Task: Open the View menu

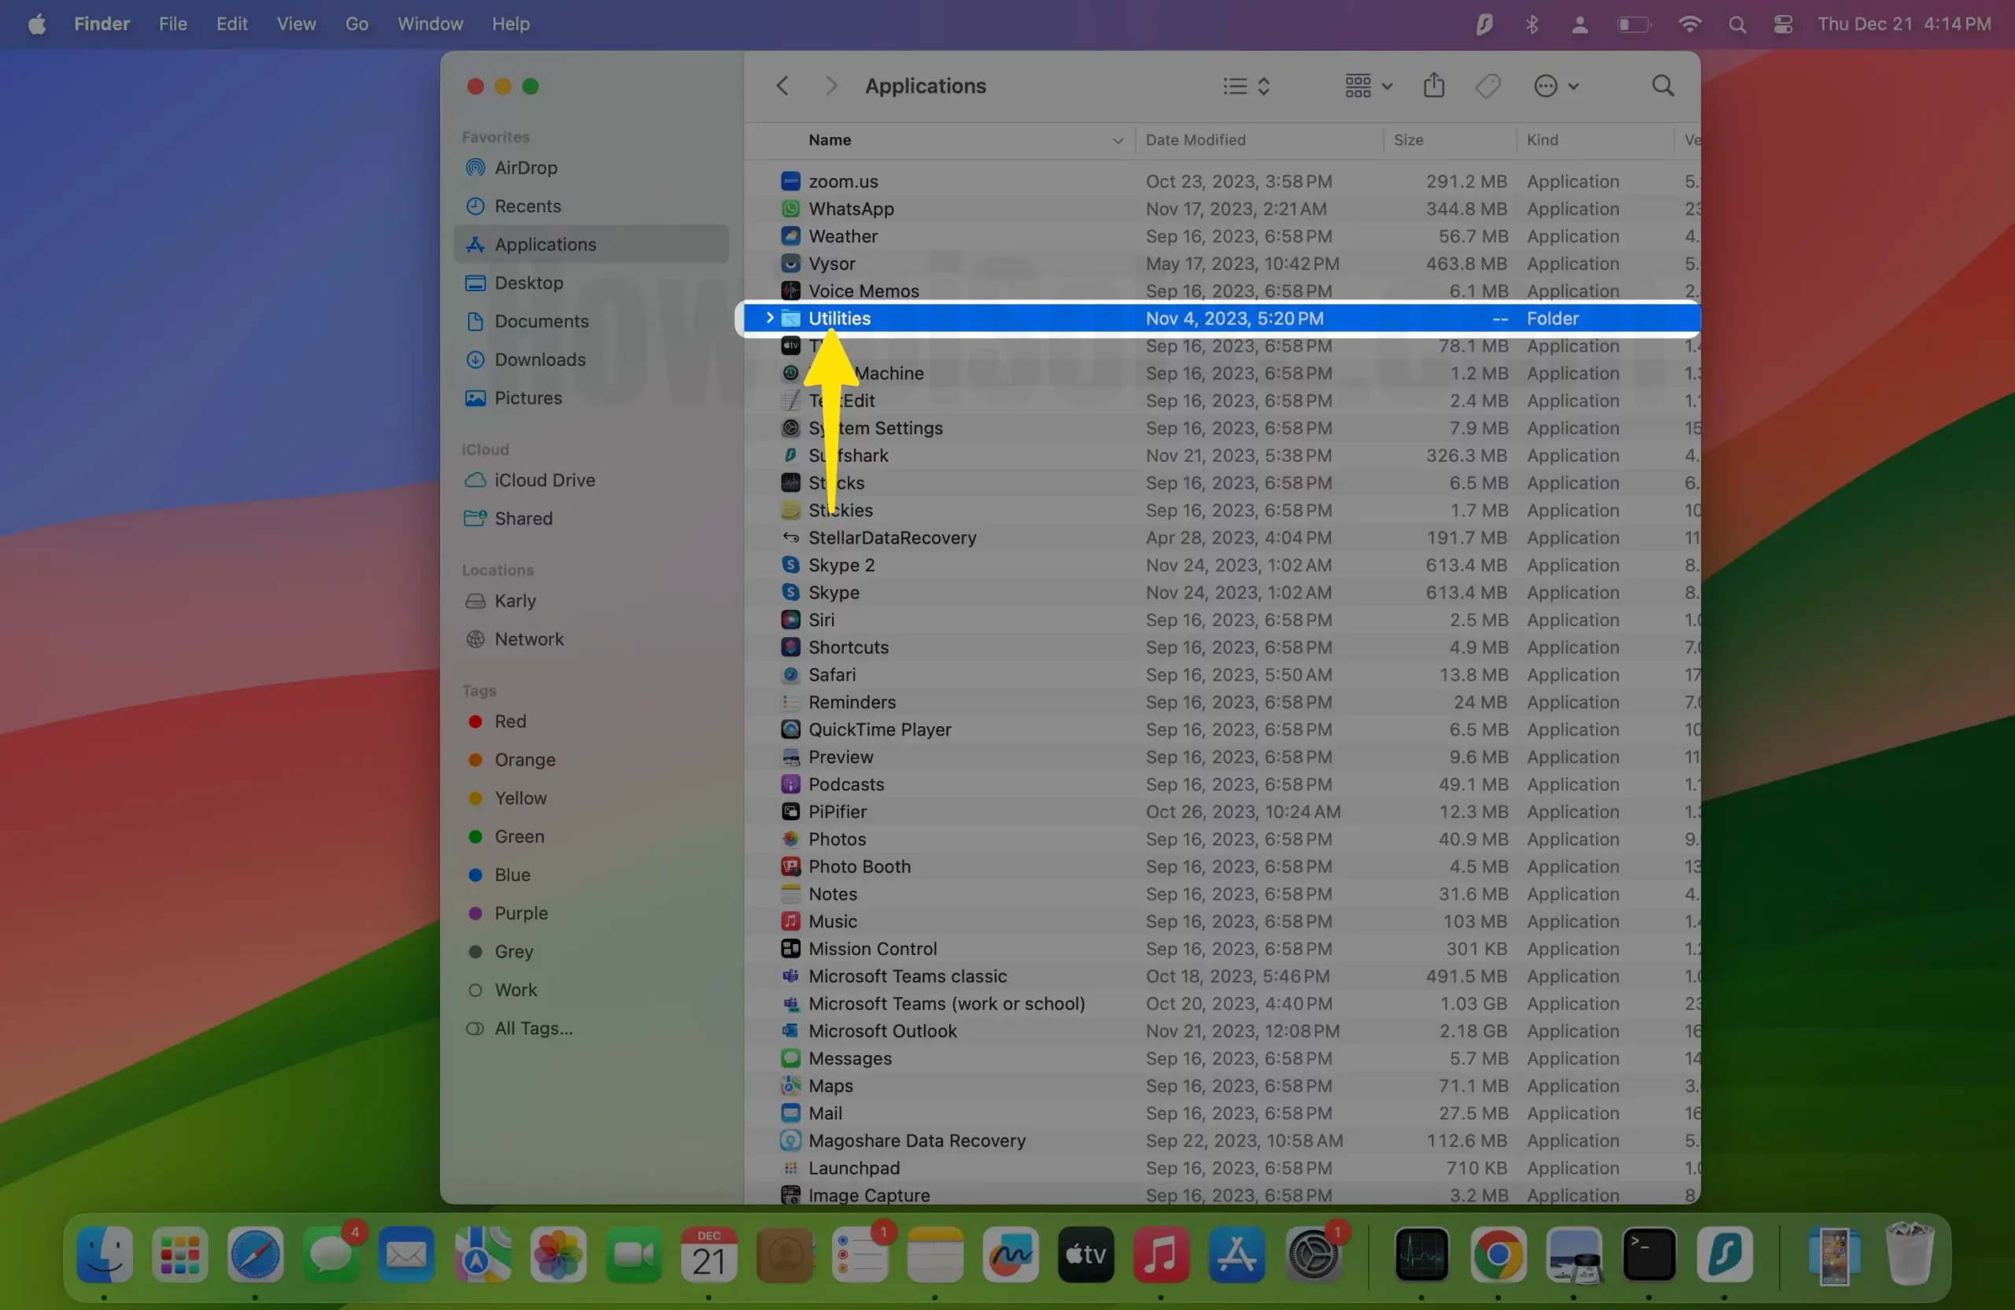Action: click(x=295, y=24)
